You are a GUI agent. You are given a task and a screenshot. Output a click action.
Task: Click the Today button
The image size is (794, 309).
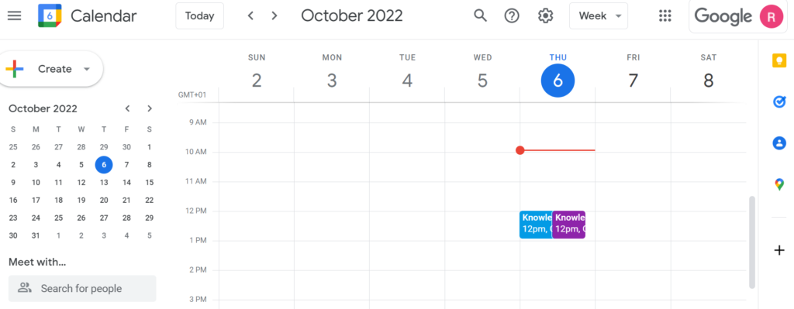pos(199,15)
